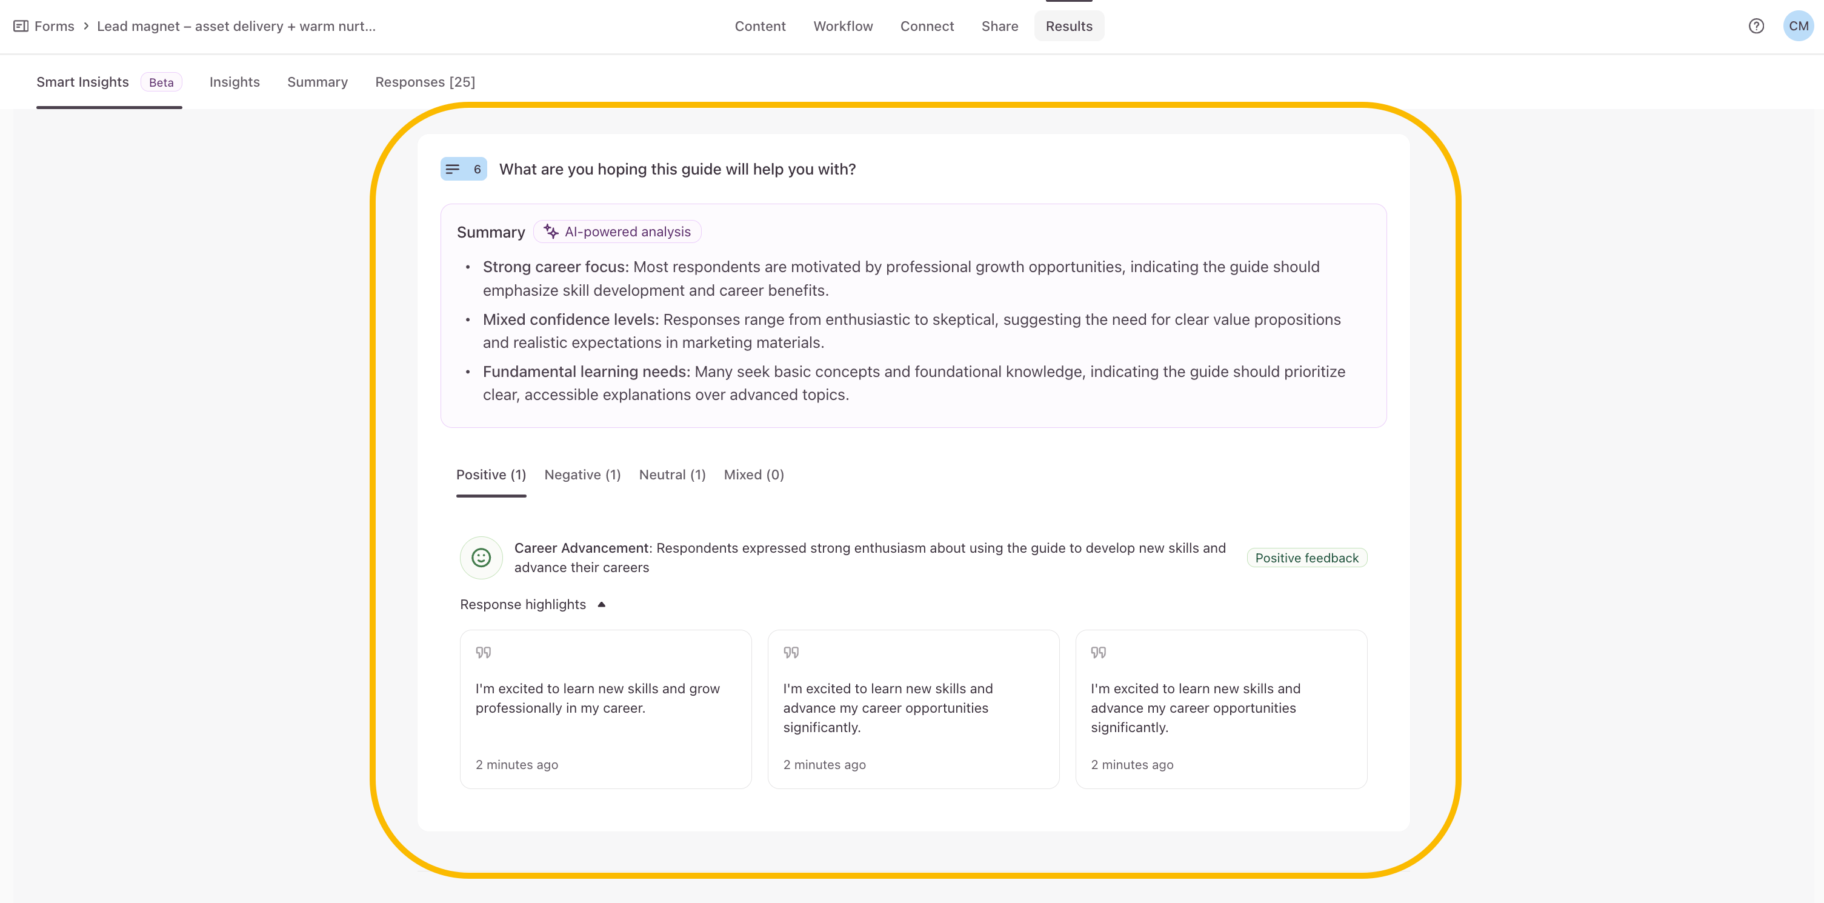Screen dimensions: 1824x903
Task: Open the CM user avatar menu
Action: 1798,26
